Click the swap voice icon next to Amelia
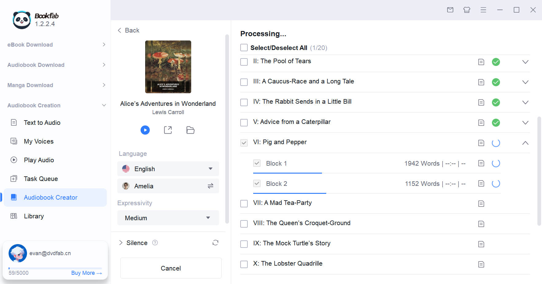542x284 pixels. pos(211,186)
